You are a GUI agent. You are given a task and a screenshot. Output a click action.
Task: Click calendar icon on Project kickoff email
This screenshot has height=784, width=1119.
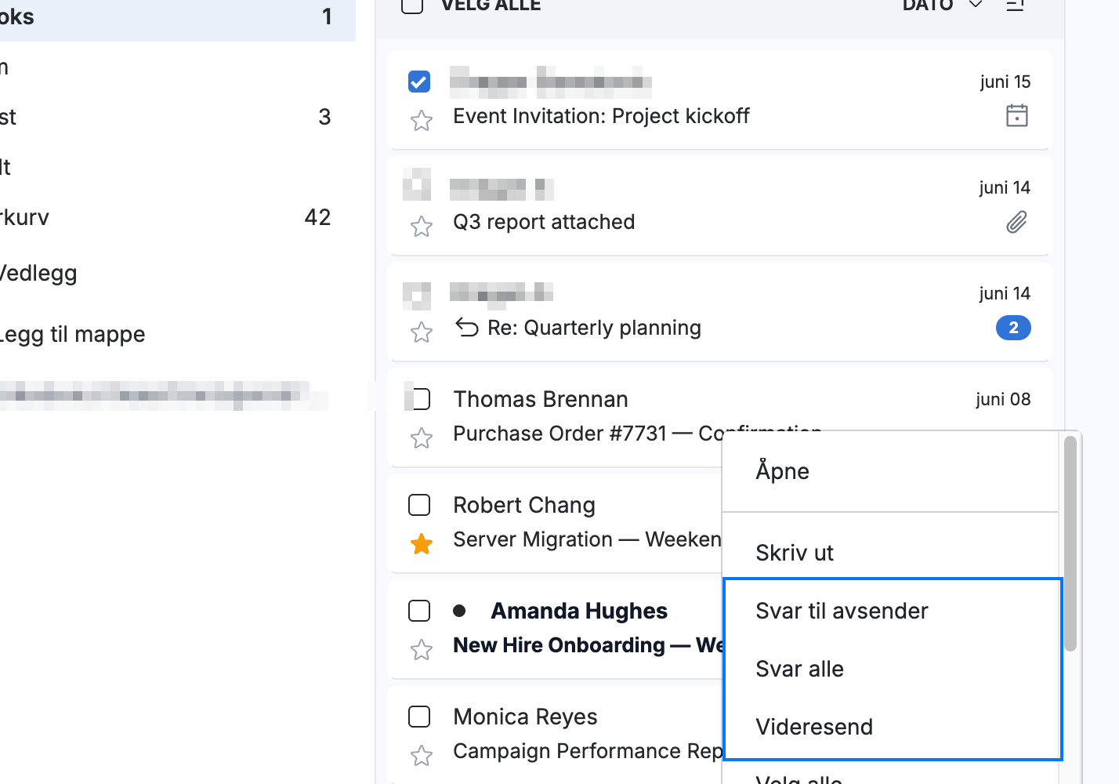(1017, 115)
